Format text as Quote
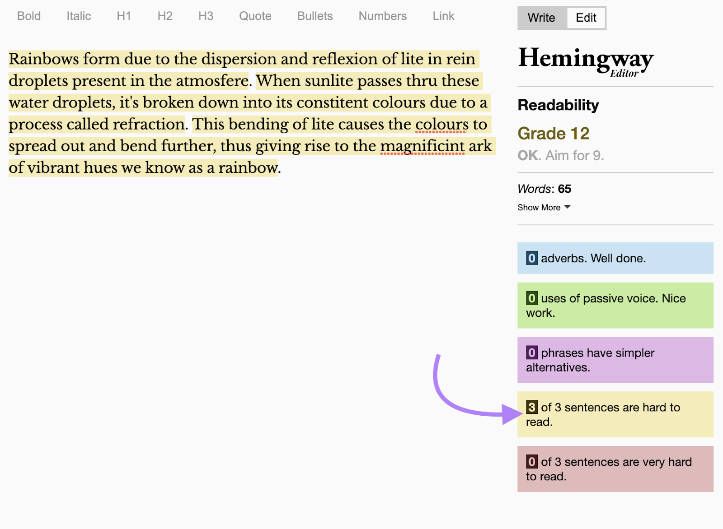 tap(255, 16)
